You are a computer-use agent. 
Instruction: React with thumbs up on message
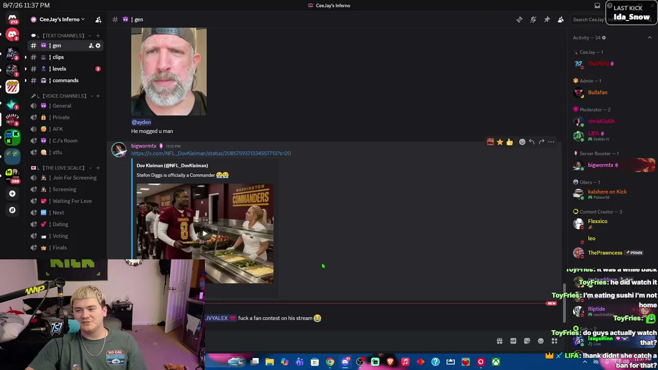509,142
